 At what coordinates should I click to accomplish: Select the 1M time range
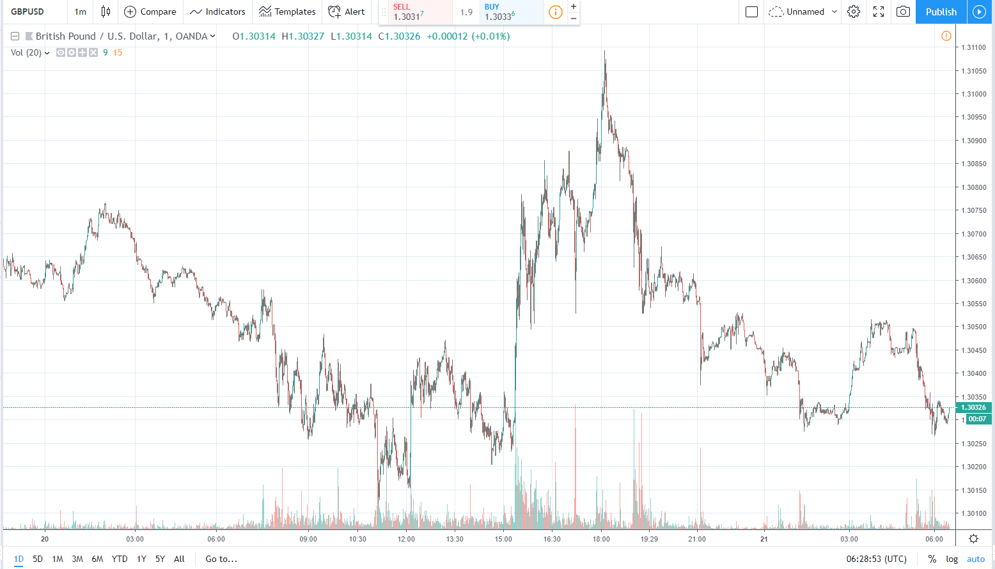58,559
